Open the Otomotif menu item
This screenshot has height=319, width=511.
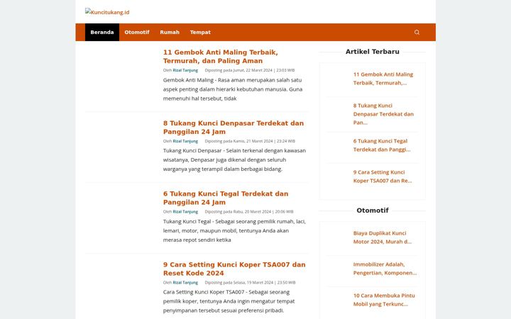137,32
